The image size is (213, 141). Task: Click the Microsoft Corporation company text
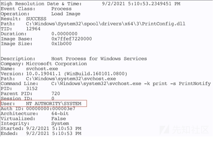tap(56, 64)
